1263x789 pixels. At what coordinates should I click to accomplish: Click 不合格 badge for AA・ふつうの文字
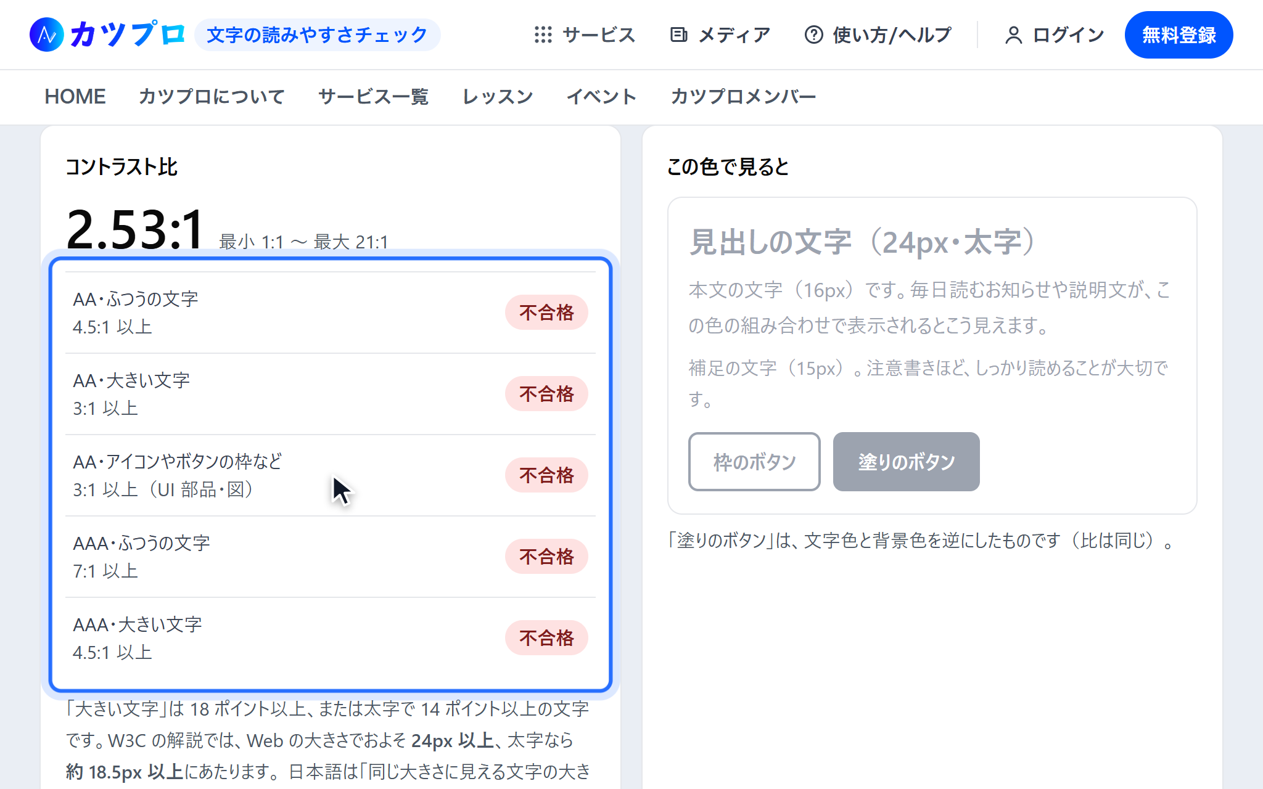click(x=546, y=313)
